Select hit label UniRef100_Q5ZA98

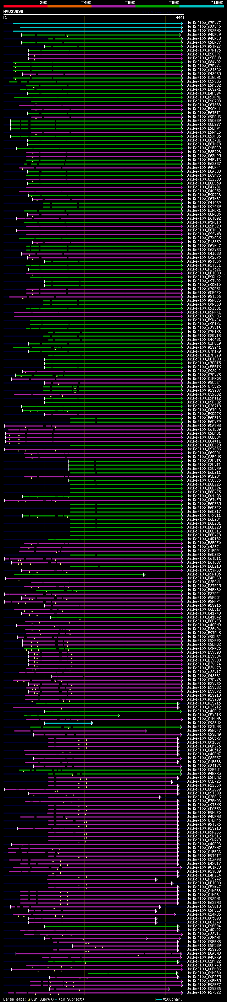click(203, 859)
